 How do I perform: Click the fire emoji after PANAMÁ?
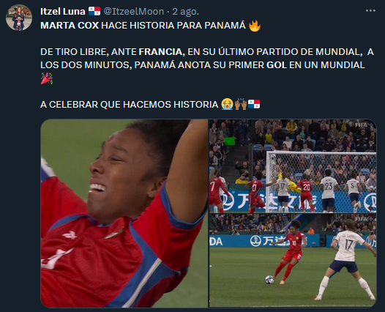(x=255, y=26)
